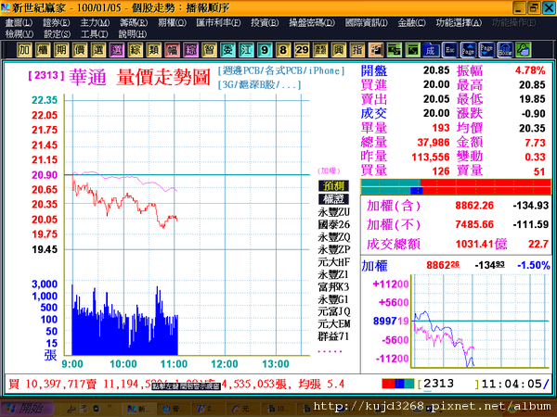Open the 投資(B) menu
The image size is (557, 417).
coord(265,22)
